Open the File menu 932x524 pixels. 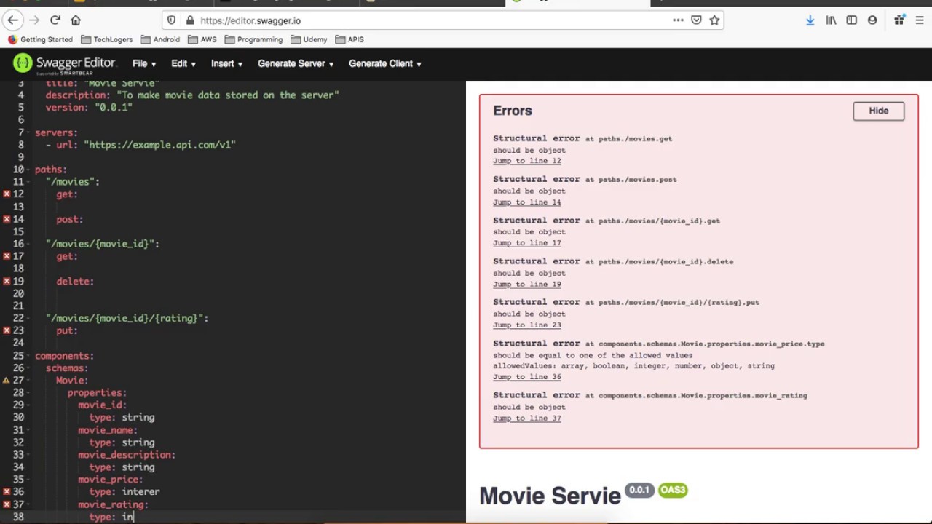pyautogui.click(x=144, y=63)
